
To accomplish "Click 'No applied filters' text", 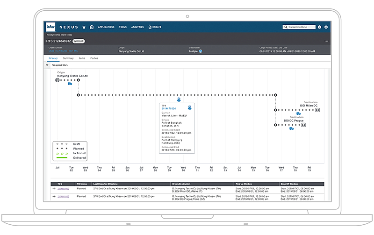I will [60, 65].
